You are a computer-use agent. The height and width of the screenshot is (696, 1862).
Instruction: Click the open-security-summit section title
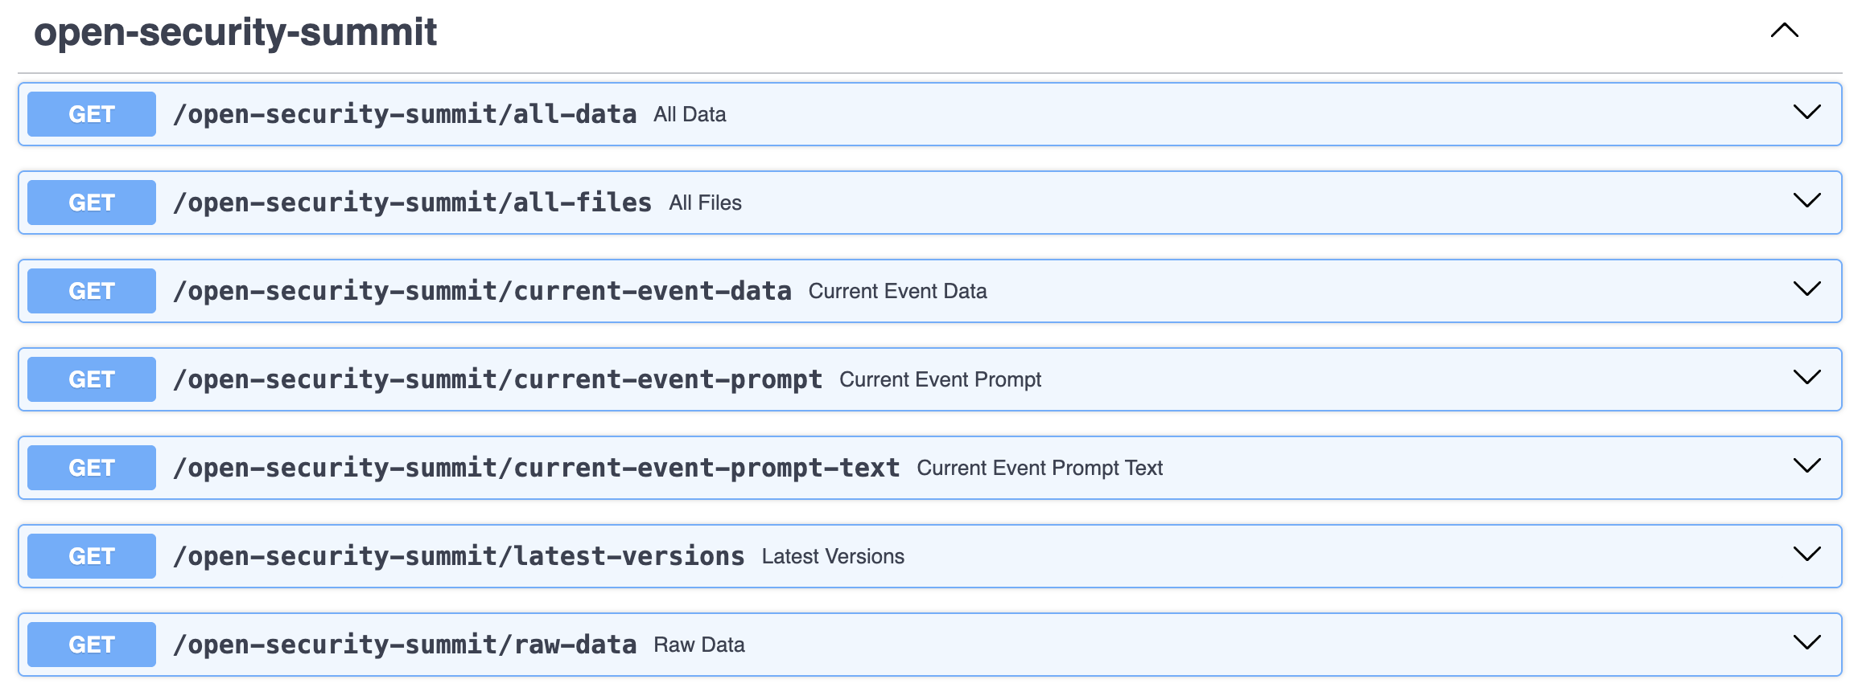235,32
